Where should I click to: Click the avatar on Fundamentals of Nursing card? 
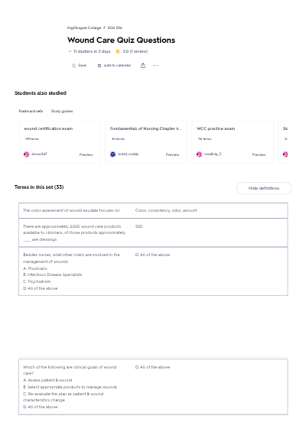[112, 154]
